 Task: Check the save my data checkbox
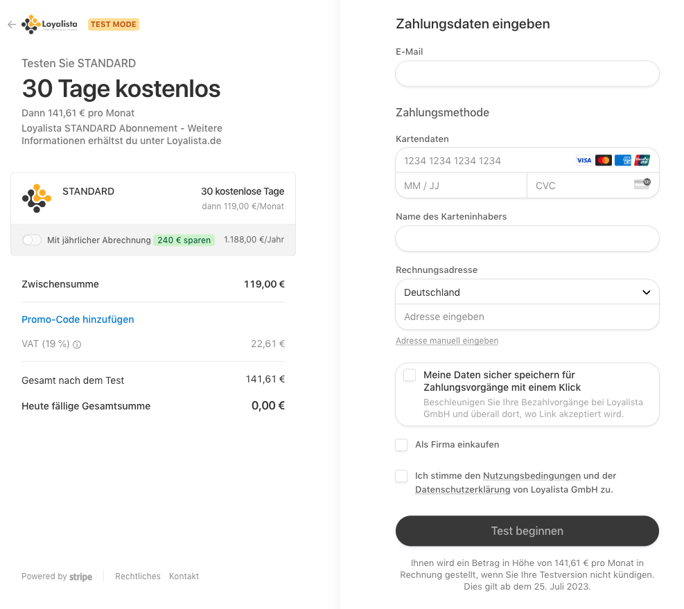coord(410,376)
